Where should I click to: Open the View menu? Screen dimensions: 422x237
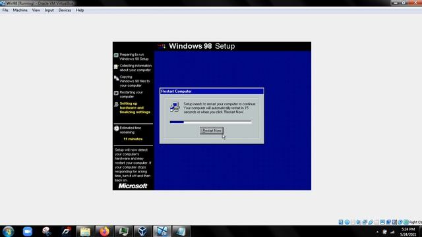click(36, 11)
